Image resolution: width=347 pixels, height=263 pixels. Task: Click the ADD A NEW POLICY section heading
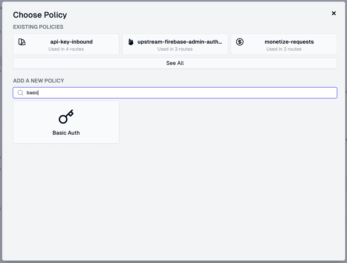[38, 81]
